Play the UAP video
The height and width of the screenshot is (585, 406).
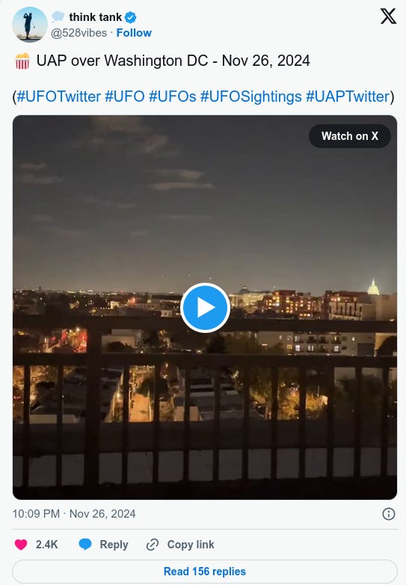pos(205,307)
